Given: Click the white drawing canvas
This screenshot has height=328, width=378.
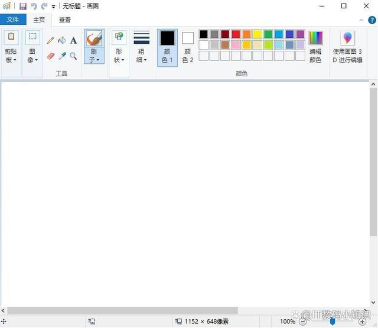Looking at the screenshot, I should coord(185,194).
